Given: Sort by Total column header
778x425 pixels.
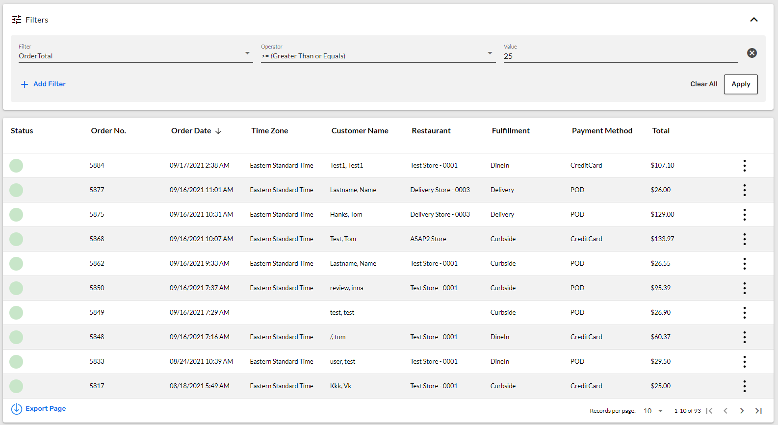Looking at the screenshot, I should pyautogui.click(x=661, y=131).
